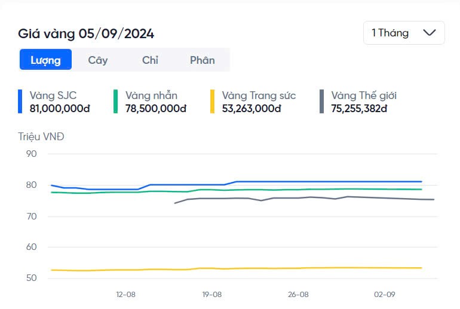The width and height of the screenshot is (460, 309).
Task: Click the green Vàng nhẫn color bar
Action: [x=116, y=101]
